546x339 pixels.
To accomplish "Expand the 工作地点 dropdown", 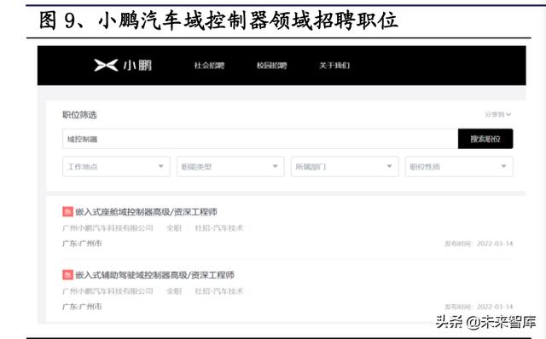I will 116,167.
